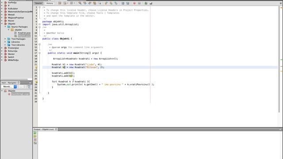
Task: Select main(String[] args) in Navigator
Action: coord(20,94)
